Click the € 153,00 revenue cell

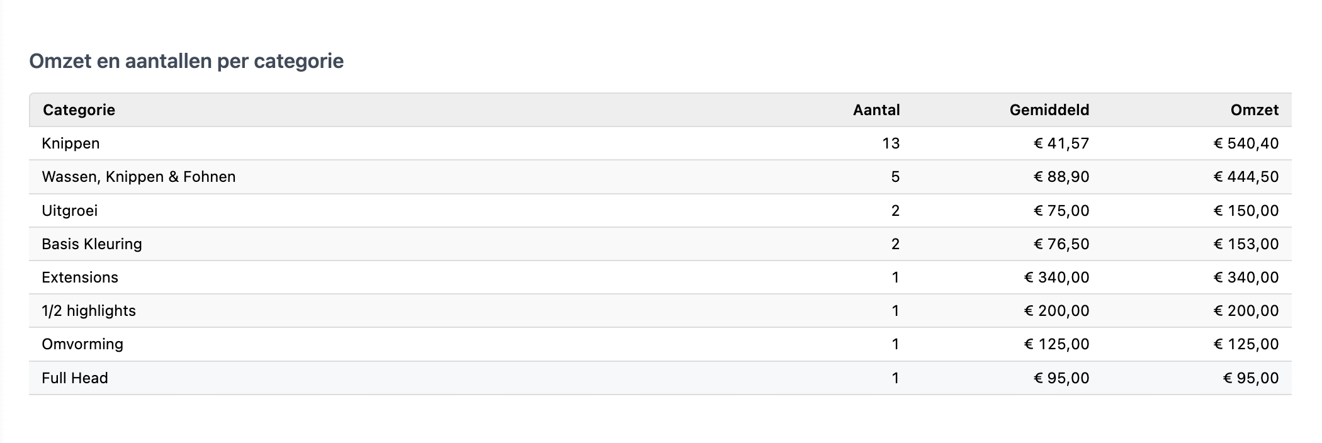click(x=1246, y=244)
